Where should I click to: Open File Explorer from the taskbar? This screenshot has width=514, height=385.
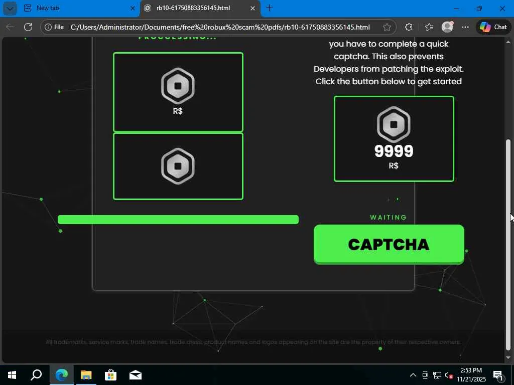86,375
